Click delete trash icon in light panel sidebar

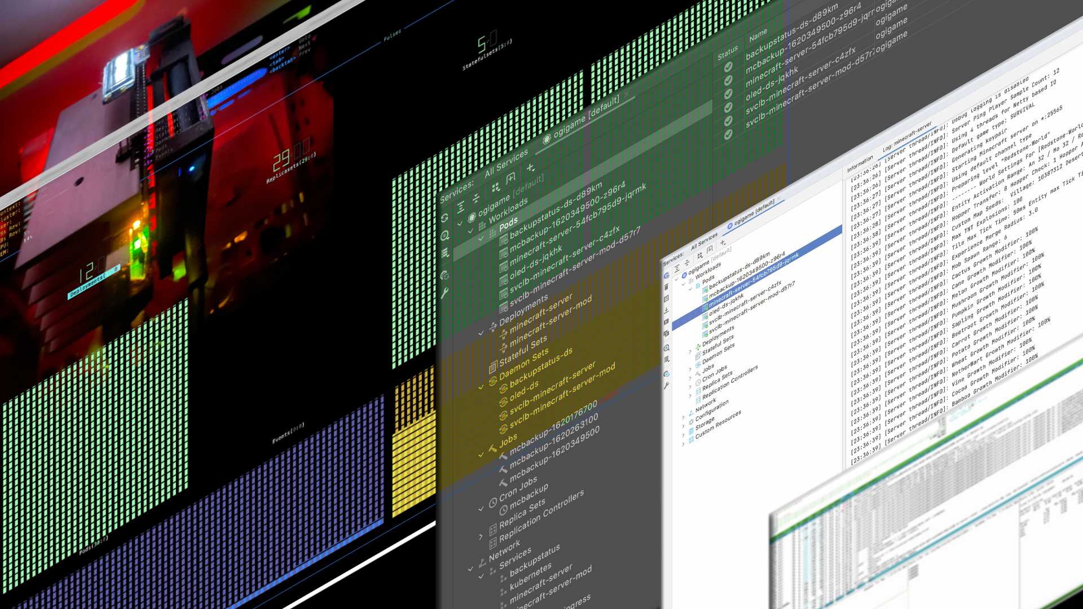[666, 287]
